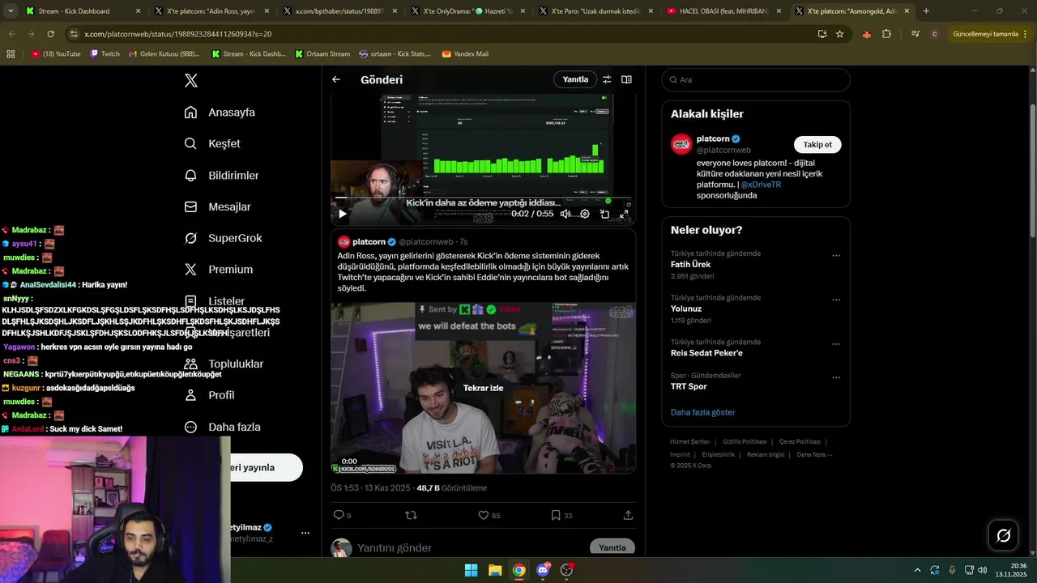1037x583 pixels.
Task: Open the Grok floating button
Action: 1003,535
